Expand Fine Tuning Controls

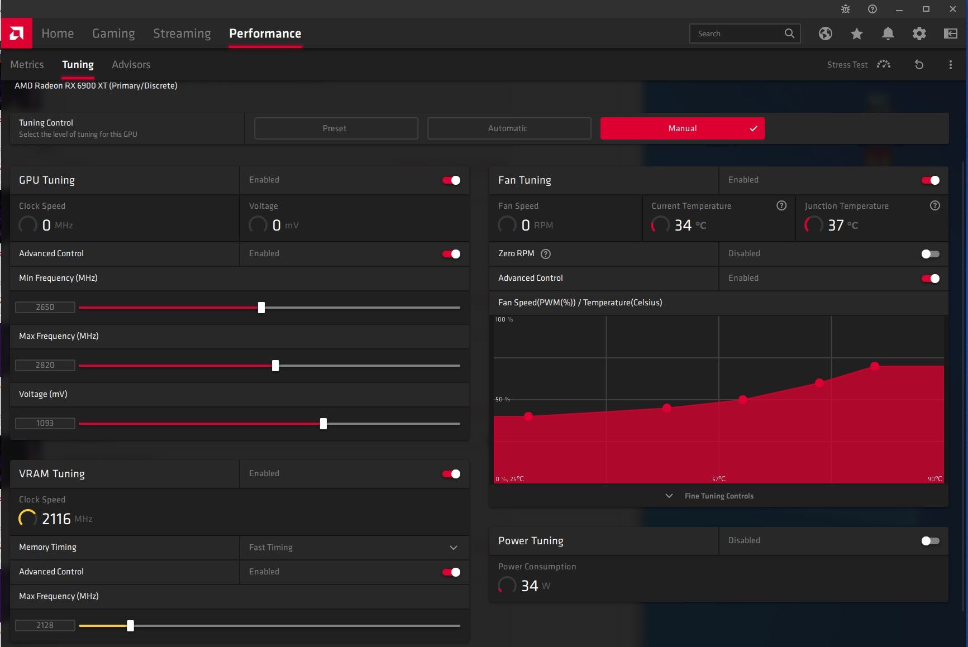(x=709, y=496)
